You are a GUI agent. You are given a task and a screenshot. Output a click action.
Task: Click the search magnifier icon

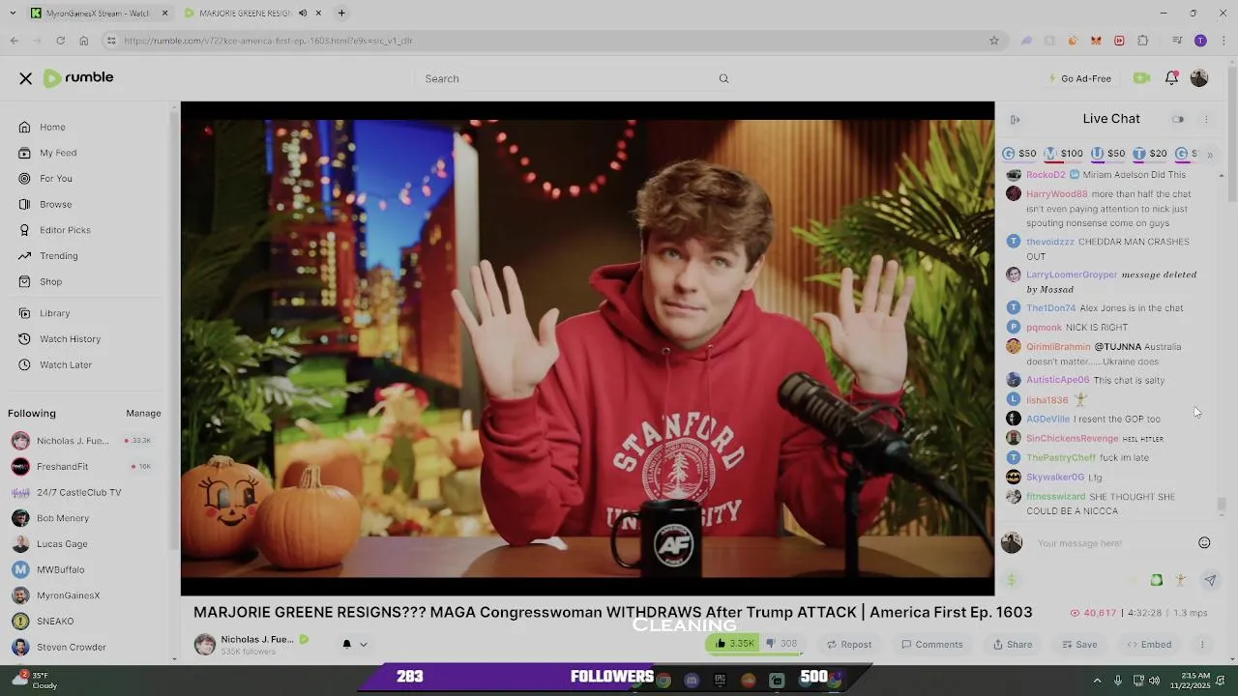click(x=723, y=78)
